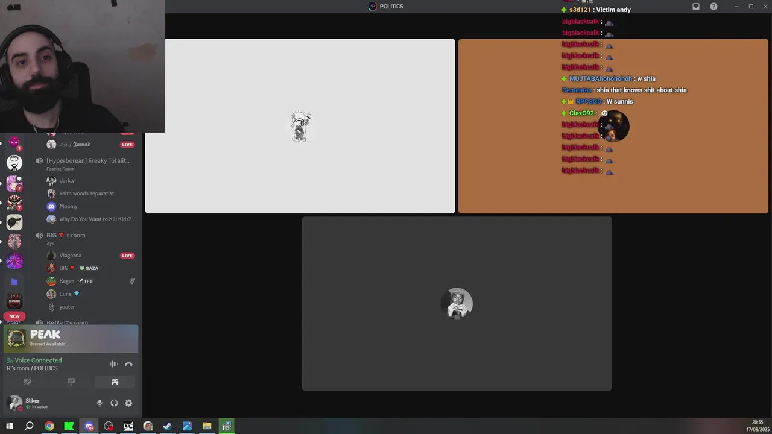
Task: Open Discord User Settings gear
Action: [x=128, y=403]
